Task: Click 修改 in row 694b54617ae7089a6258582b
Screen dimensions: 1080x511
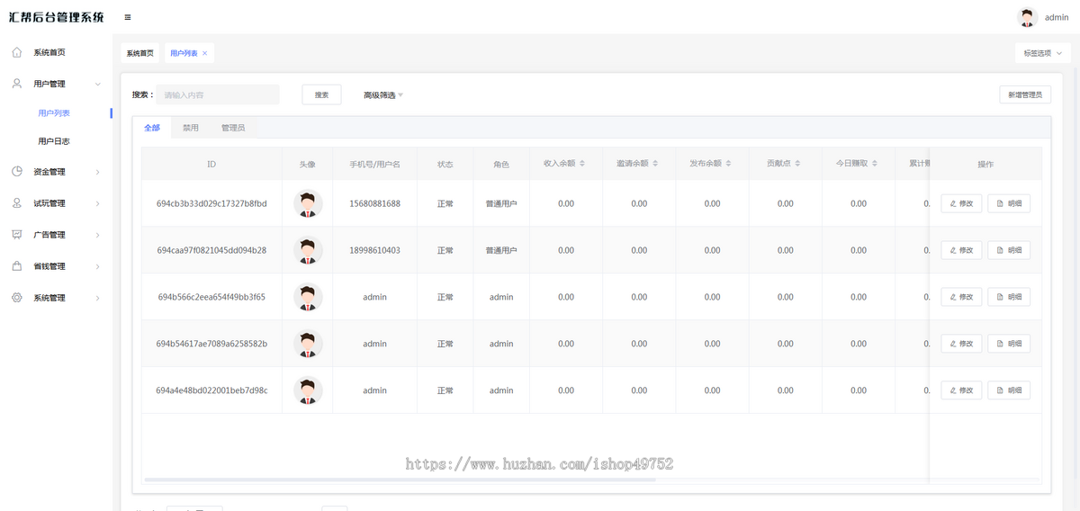Action: pyautogui.click(x=961, y=344)
